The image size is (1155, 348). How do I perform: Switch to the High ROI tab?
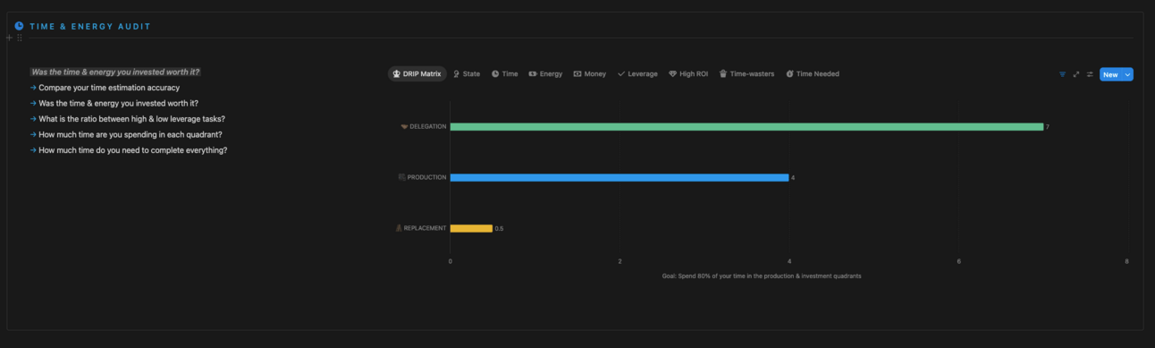[688, 74]
